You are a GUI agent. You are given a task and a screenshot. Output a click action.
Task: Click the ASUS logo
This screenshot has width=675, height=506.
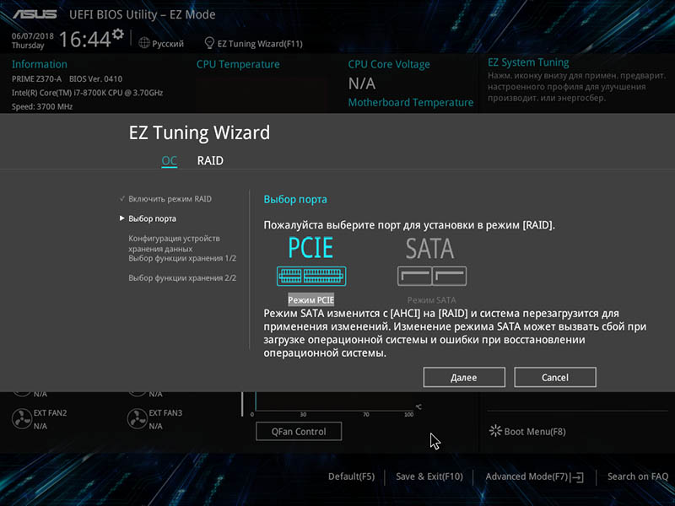coord(35,14)
